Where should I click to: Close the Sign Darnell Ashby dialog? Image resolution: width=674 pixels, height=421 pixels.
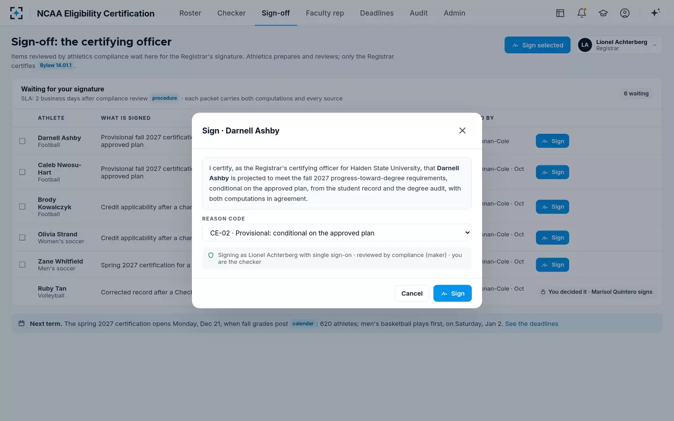(462, 131)
